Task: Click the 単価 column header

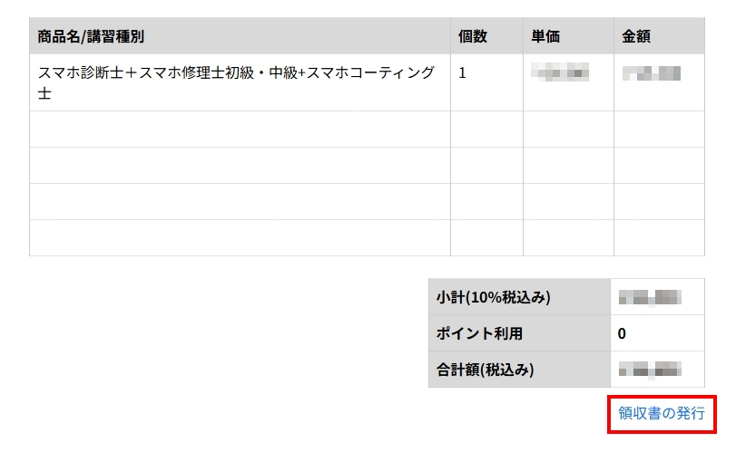Action: [546, 36]
